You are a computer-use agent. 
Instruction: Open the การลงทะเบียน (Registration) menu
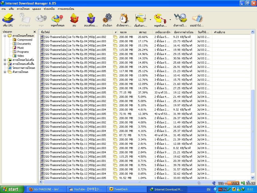(66, 9)
